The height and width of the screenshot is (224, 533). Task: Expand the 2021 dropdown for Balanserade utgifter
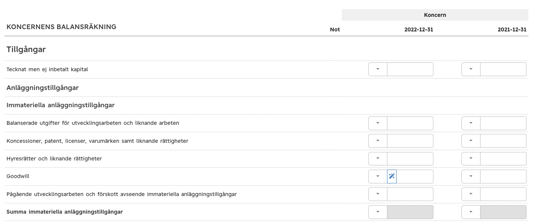pyautogui.click(x=471, y=123)
